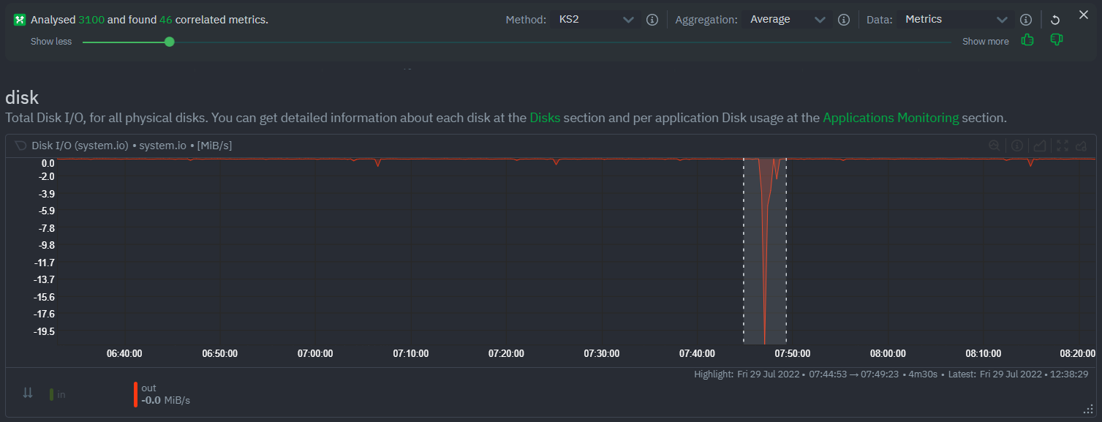The width and height of the screenshot is (1102, 422).
Task: Click the metric correlations icon beside Analysed
Action: coord(20,20)
